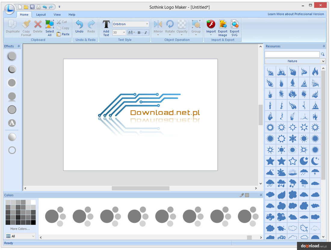Open the View tab
This screenshot has width=331, height=250.
tap(57, 14)
